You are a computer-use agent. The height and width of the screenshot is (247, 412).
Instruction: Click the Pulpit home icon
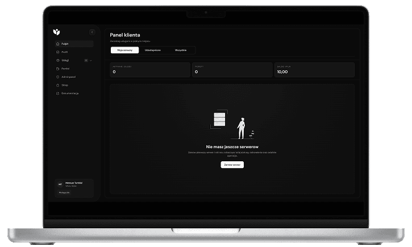(57, 44)
